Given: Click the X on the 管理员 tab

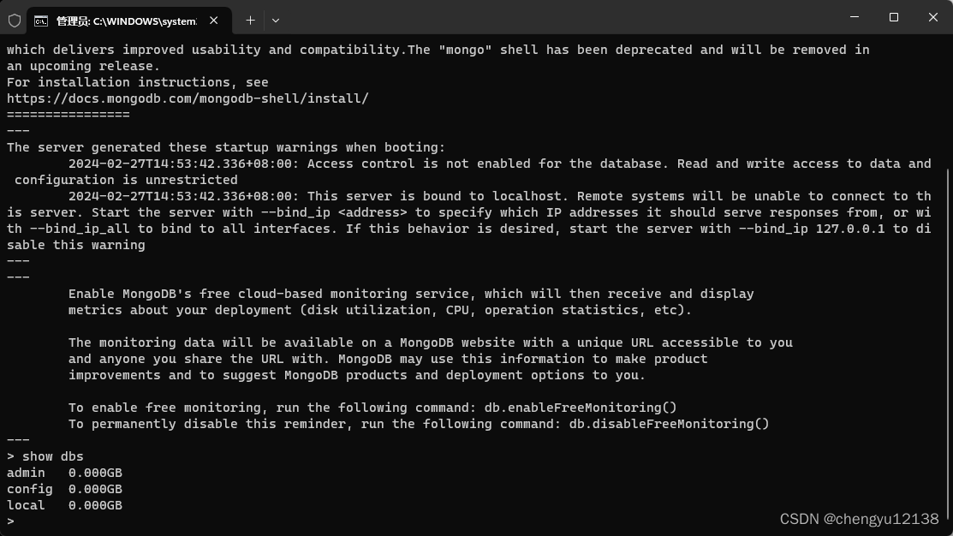Looking at the screenshot, I should [x=213, y=20].
